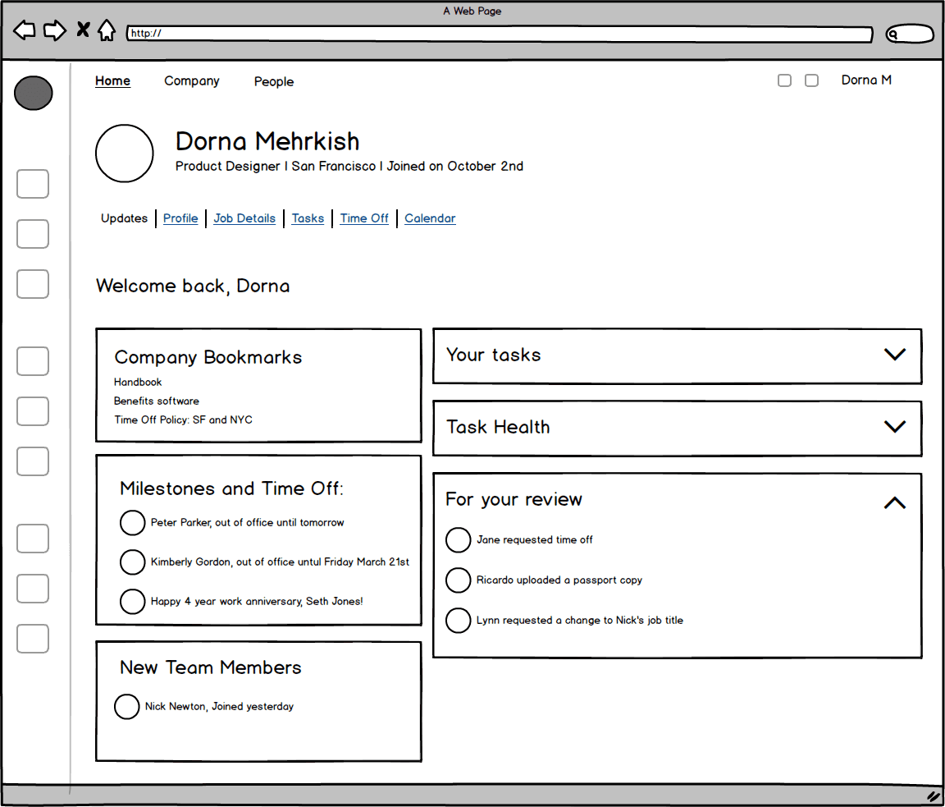Click Nick Newton's avatar circle

tap(126, 706)
